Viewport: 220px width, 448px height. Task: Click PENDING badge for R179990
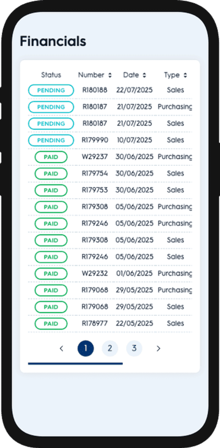pos(51,140)
